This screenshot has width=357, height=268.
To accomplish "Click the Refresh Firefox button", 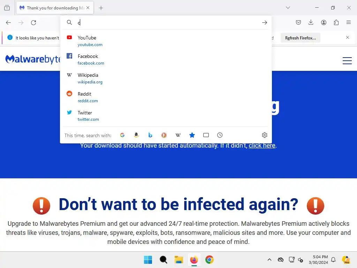I will [x=300, y=38].
